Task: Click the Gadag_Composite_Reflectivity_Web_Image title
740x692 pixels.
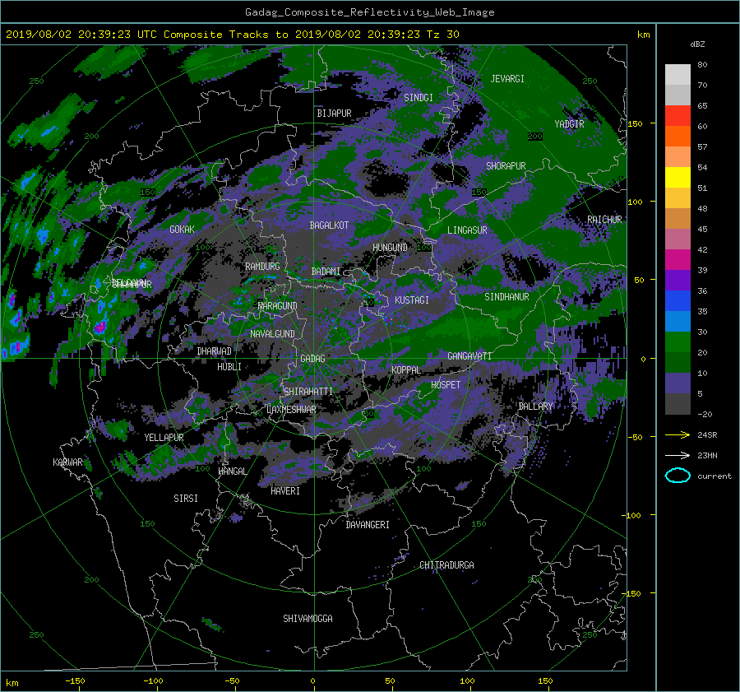Action: [x=369, y=12]
